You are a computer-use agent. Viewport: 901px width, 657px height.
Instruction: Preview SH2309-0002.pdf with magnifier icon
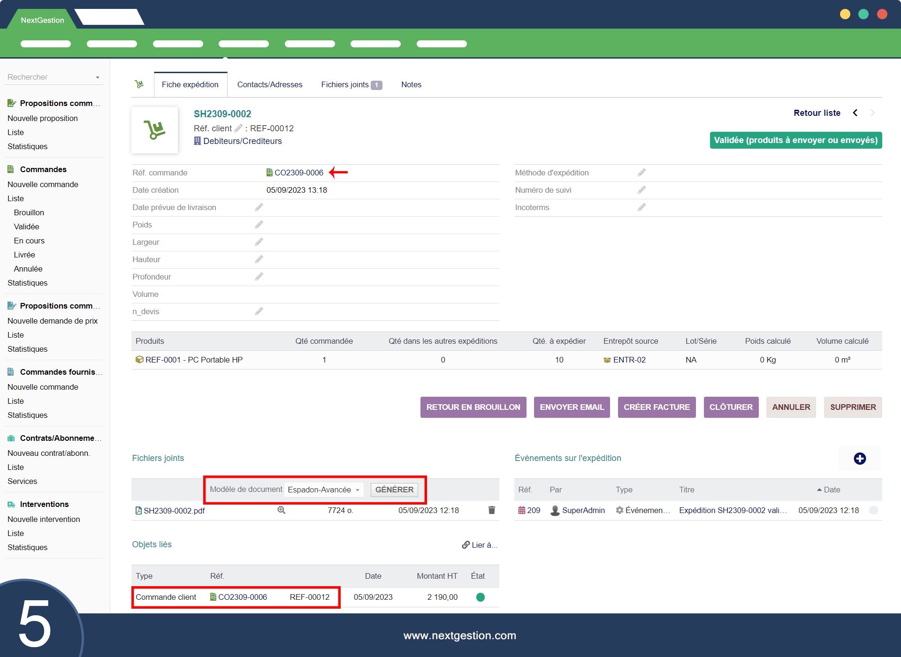(281, 510)
